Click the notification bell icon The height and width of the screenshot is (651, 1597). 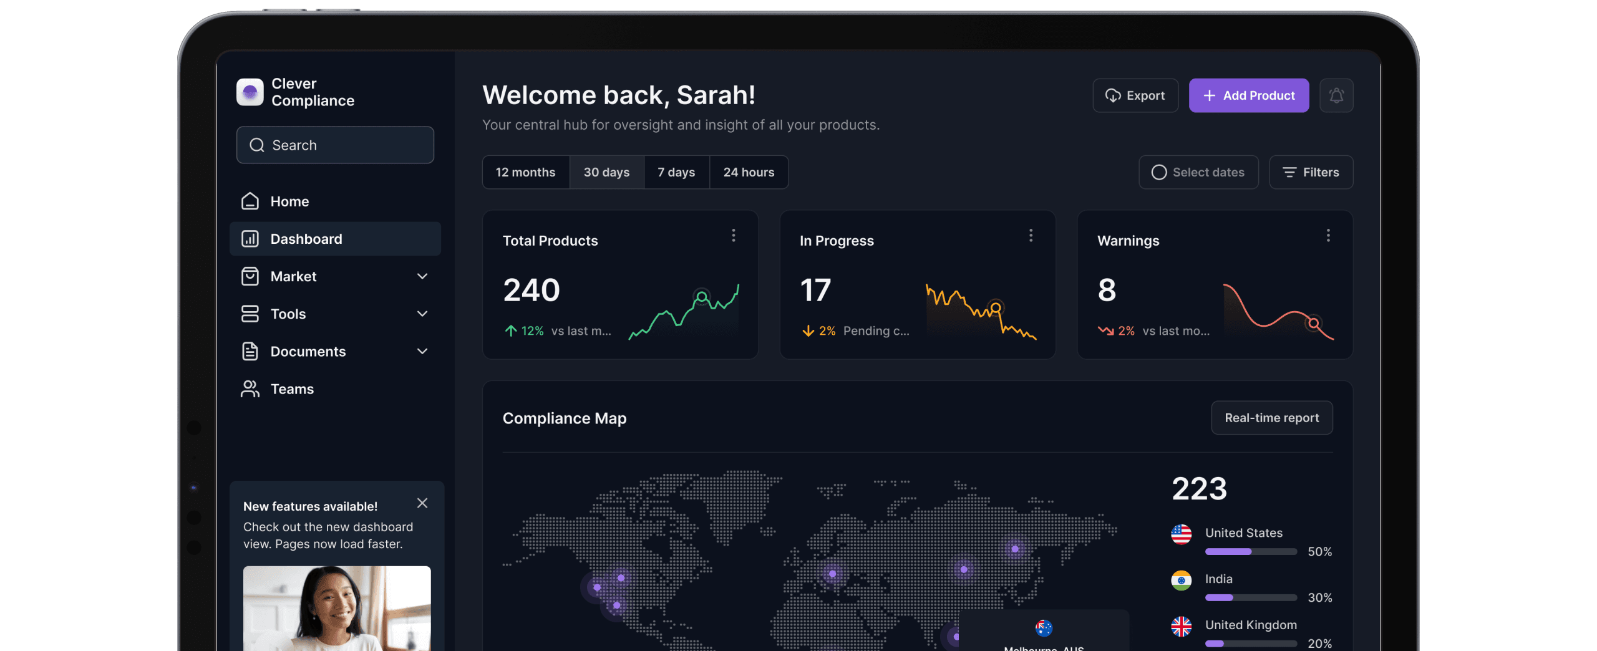pos(1336,95)
